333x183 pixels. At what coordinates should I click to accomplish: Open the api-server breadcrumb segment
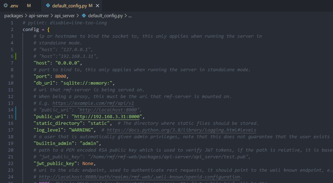click(x=38, y=16)
